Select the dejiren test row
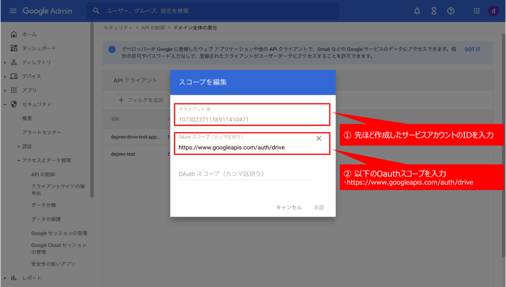506x287 pixels. [x=123, y=154]
